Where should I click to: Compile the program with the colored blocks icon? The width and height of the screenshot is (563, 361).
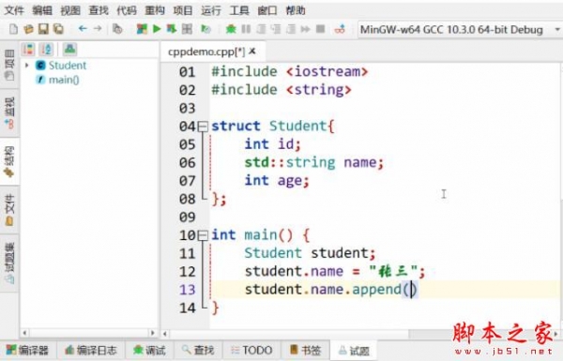click(142, 29)
